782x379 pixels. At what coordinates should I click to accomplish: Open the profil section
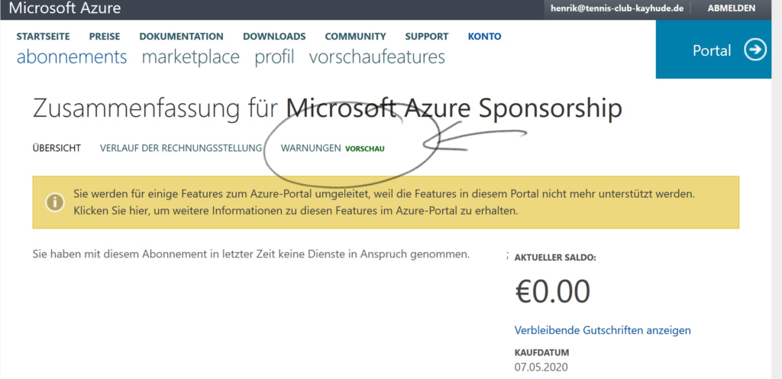[274, 57]
